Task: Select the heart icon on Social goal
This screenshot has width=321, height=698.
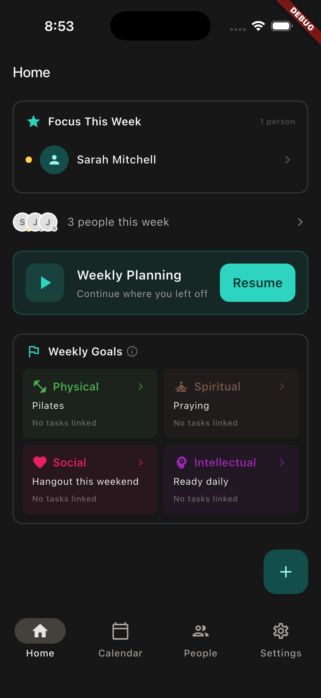Action: click(x=40, y=462)
